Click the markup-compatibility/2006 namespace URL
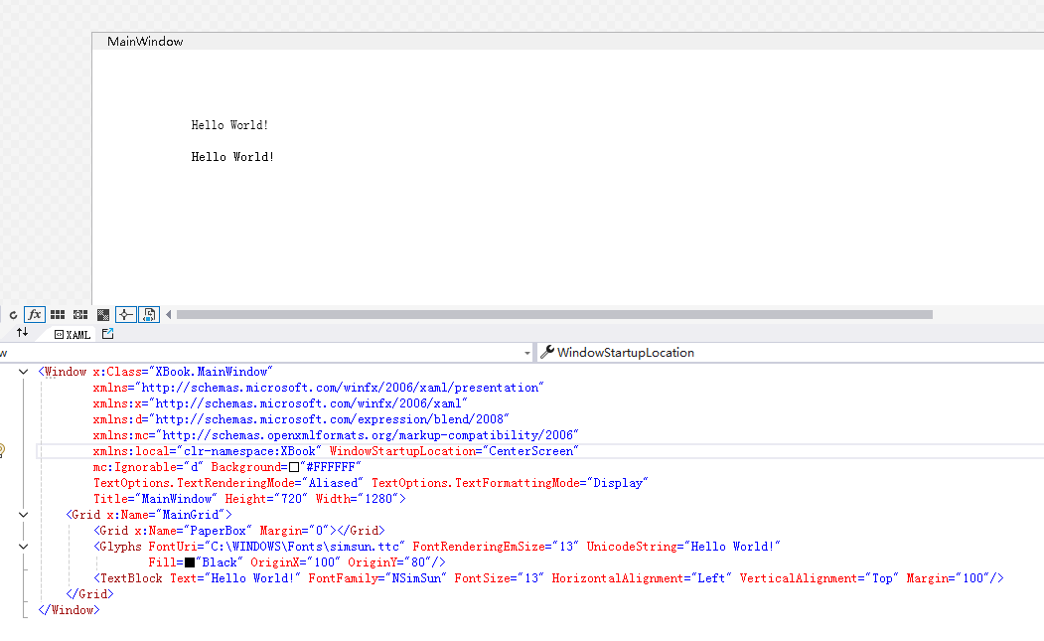This screenshot has height=641, width=1044. [367, 435]
